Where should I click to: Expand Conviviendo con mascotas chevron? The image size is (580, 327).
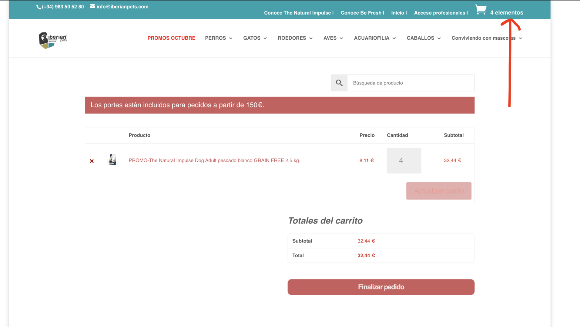coord(521,38)
